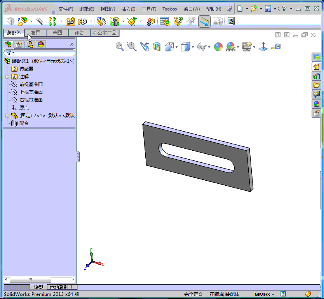
Task: Click the tape measure icon in view toolbar
Action: click(x=276, y=47)
